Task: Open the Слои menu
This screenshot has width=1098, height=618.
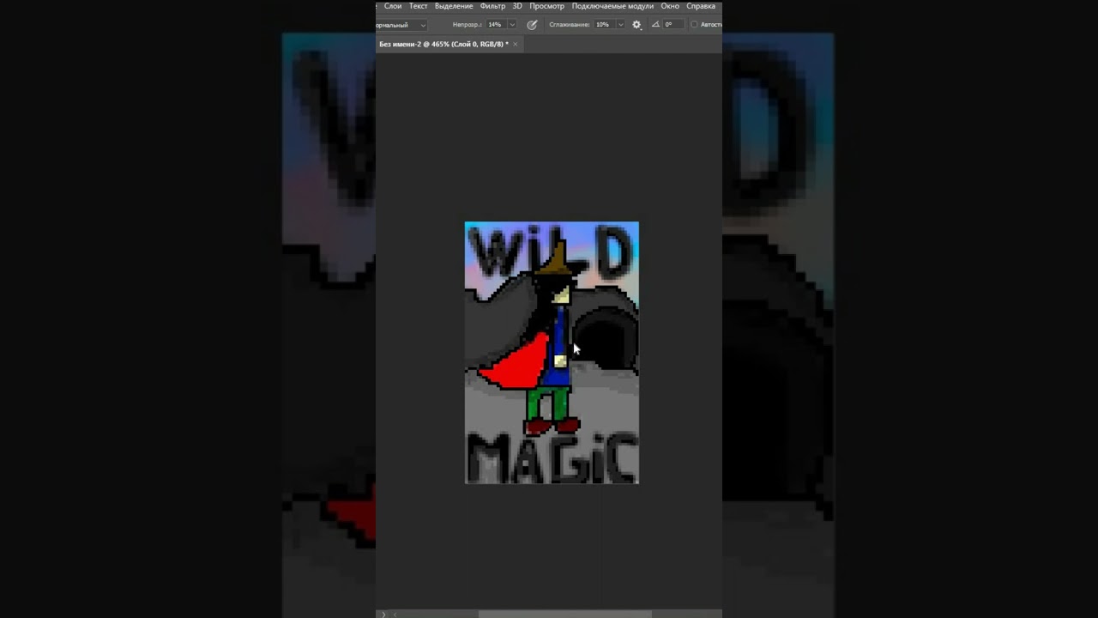Action: (x=393, y=6)
